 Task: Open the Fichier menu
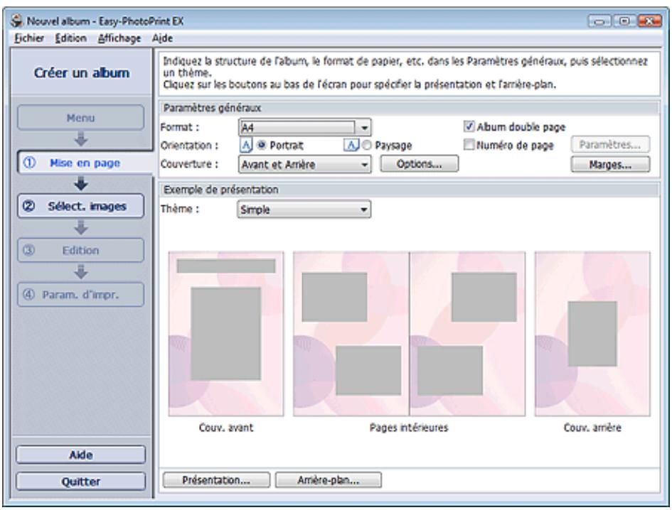coord(28,38)
